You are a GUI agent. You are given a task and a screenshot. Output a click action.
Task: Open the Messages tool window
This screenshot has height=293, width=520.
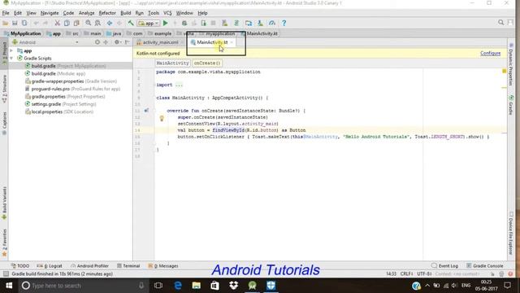point(163,266)
